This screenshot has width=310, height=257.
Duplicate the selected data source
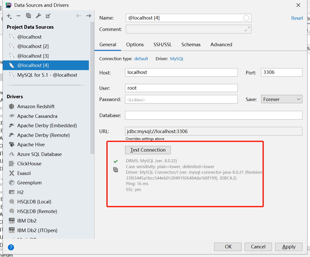click(x=28, y=16)
